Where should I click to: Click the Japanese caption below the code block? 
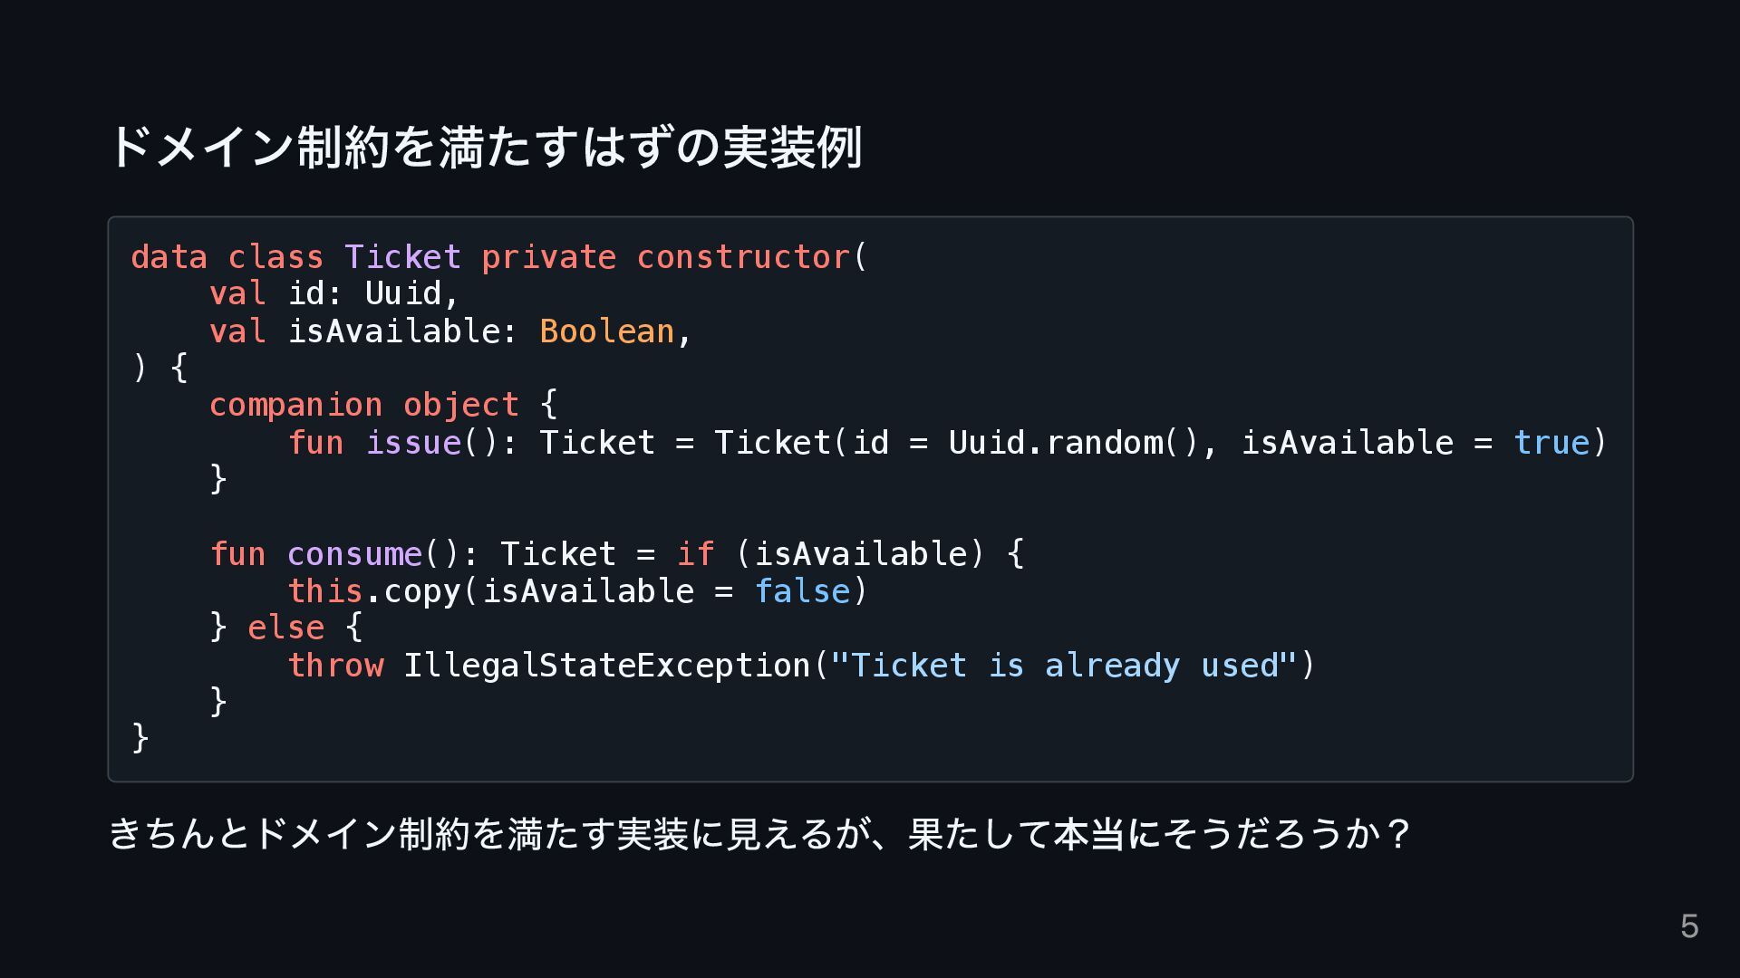pyautogui.click(x=759, y=833)
